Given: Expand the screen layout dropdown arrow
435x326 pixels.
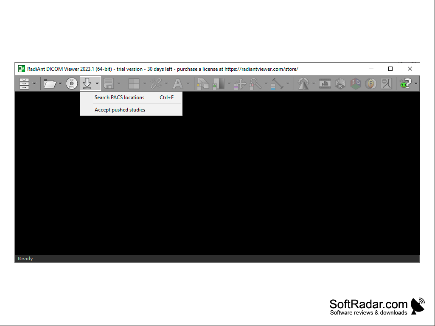Looking at the screenshot, I should (145, 84).
